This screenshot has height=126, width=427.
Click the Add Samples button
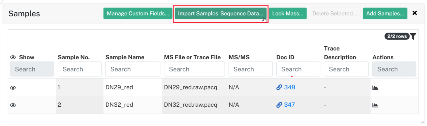tap(385, 14)
